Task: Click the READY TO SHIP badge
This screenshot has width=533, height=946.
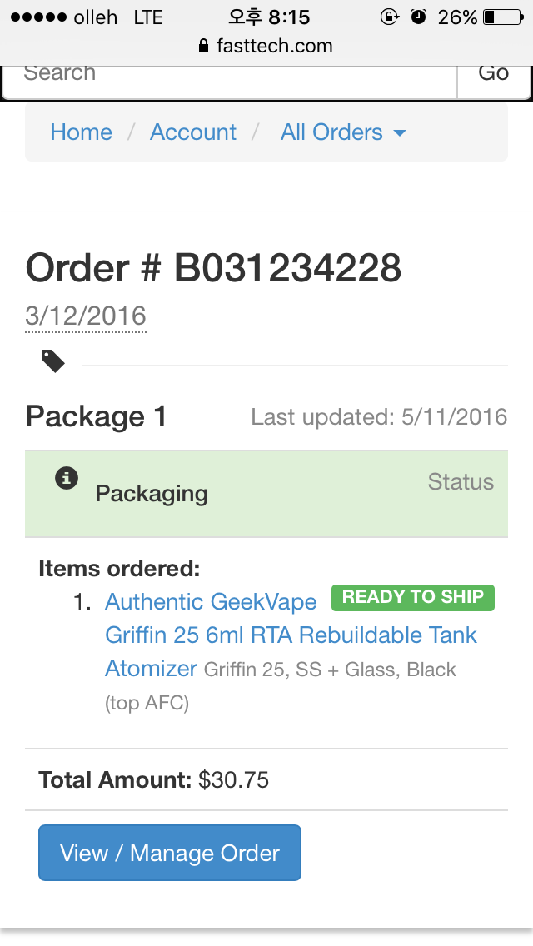Action: pyautogui.click(x=413, y=597)
